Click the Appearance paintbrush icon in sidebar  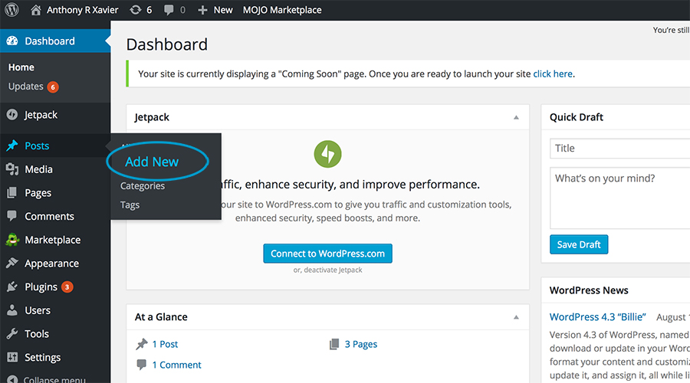pos(12,263)
